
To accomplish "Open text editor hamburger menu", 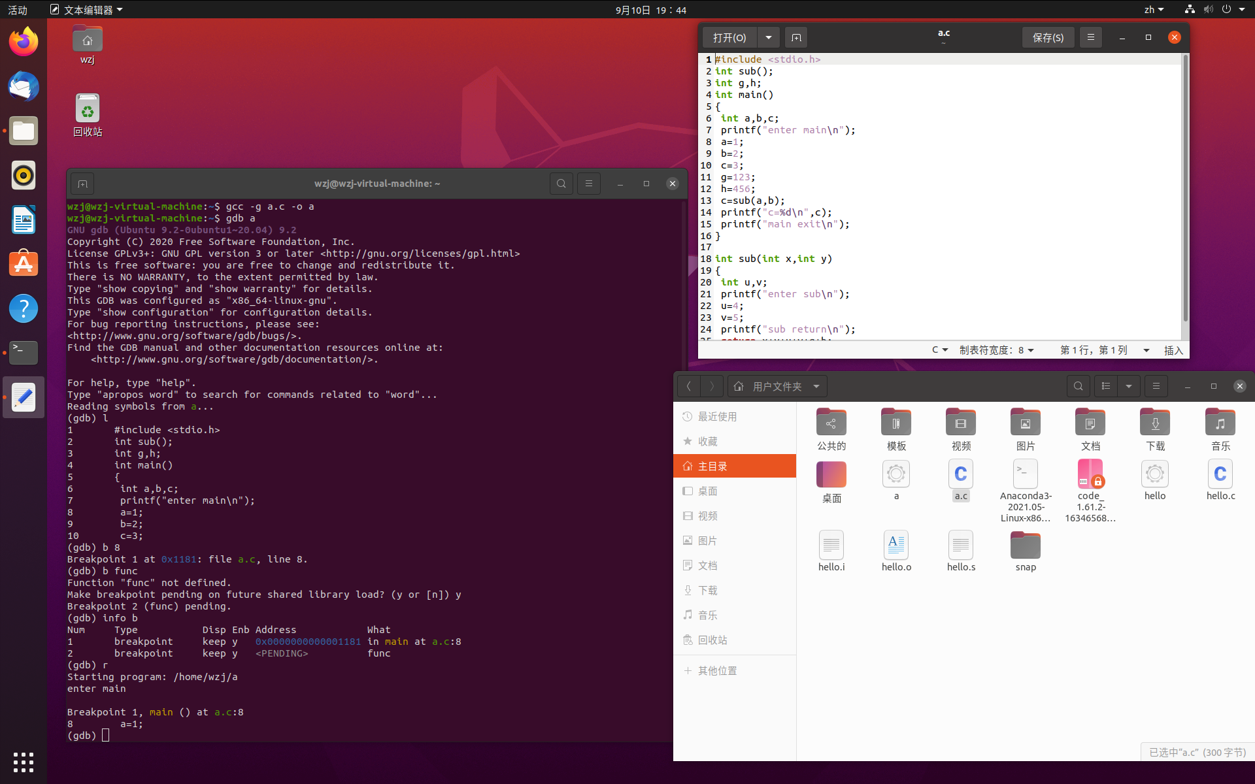I will point(1090,37).
